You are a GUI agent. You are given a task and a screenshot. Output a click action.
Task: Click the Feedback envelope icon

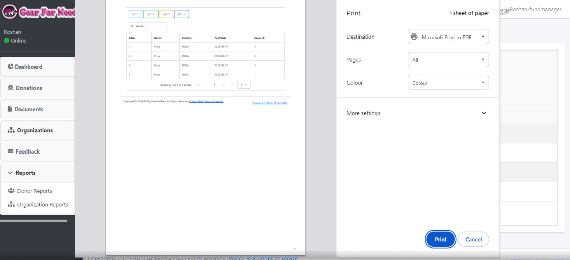[x=11, y=151]
